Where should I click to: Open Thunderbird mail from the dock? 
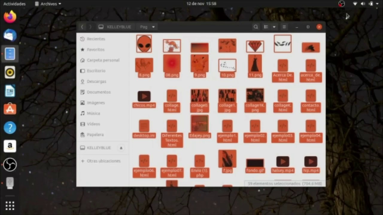coord(10,35)
